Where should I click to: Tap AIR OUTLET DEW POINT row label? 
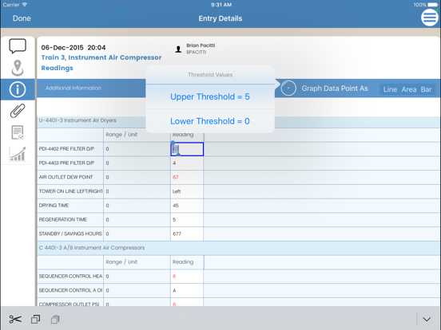point(66,177)
